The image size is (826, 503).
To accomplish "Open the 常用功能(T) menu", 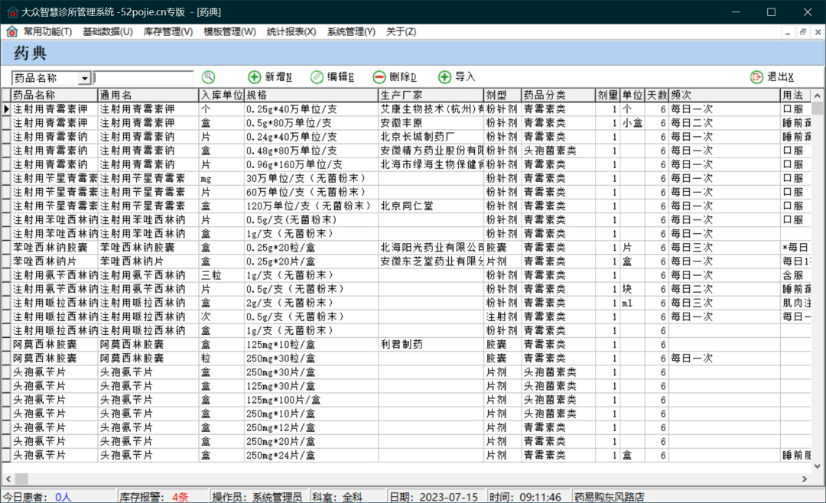I will pos(47,31).
